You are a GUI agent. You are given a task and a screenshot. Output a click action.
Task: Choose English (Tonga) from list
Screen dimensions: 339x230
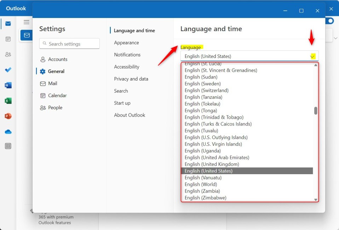click(x=247, y=111)
